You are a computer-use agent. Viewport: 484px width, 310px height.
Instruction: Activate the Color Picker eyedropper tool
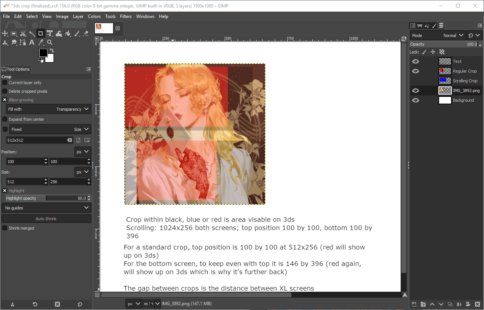(41, 42)
